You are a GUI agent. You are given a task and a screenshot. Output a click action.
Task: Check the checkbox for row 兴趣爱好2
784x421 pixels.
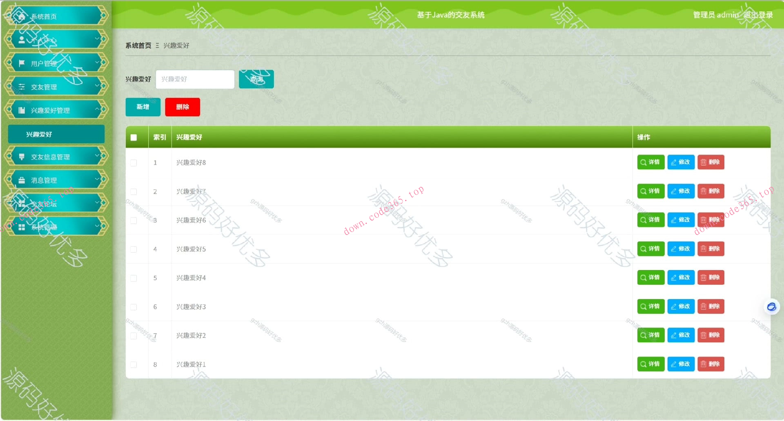tap(134, 336)
